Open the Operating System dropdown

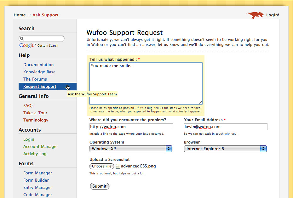(131, 149)
